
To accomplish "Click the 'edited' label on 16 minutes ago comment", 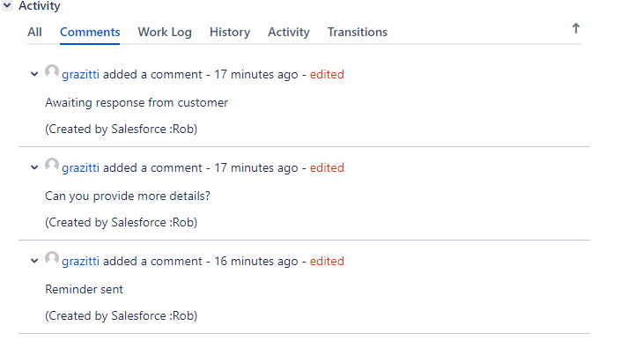I will 327,261.
